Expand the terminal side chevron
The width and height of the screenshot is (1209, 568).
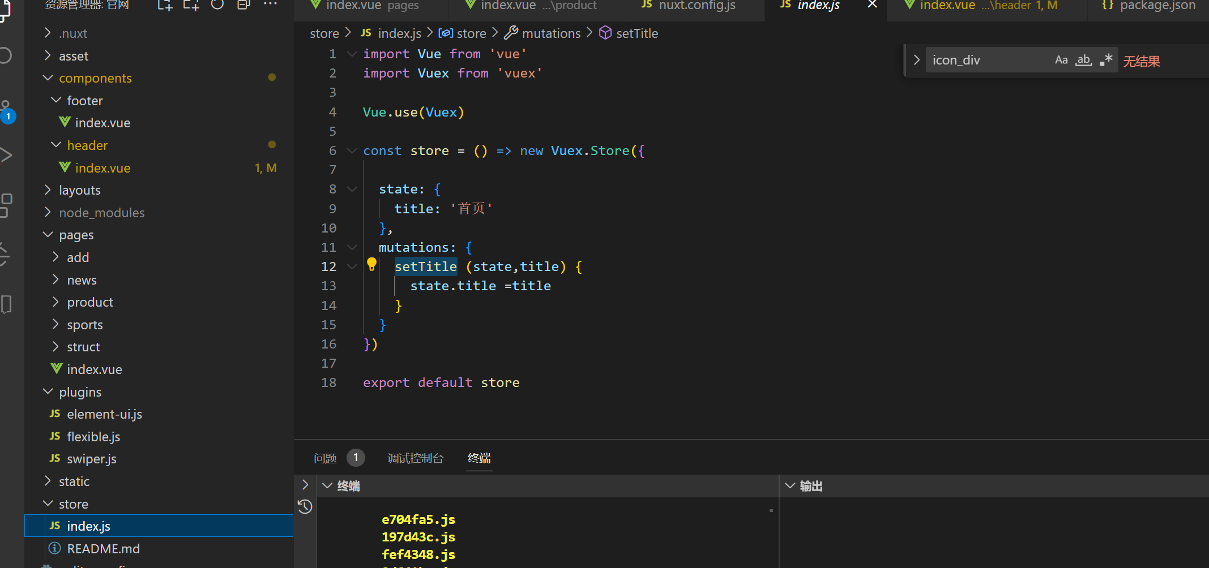tap(305, 485)
